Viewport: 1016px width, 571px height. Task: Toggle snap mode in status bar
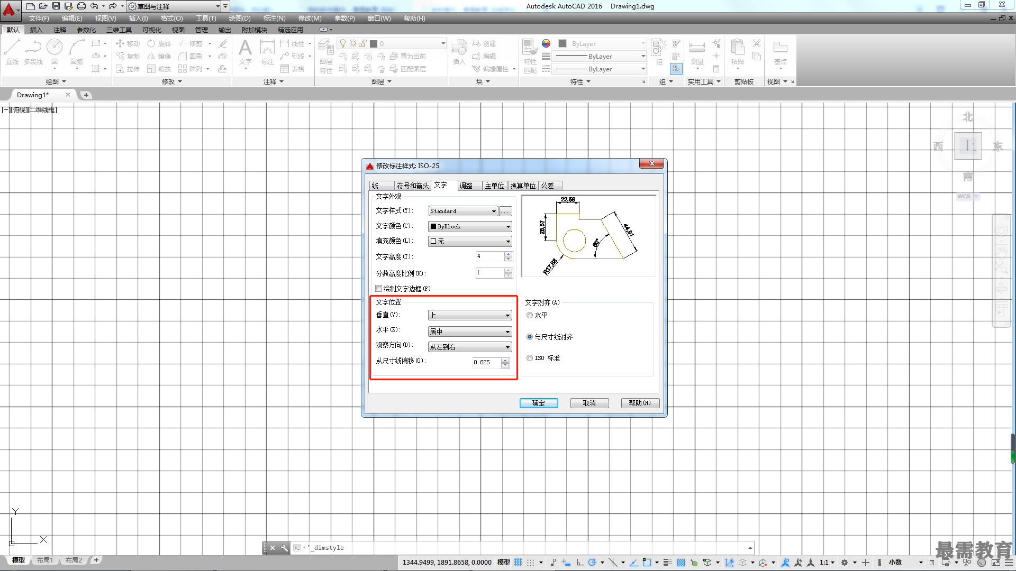tap(530, 562)
